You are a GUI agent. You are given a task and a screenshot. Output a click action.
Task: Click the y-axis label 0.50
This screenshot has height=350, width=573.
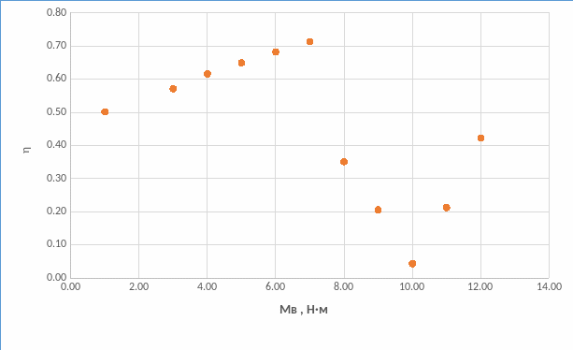57,112
